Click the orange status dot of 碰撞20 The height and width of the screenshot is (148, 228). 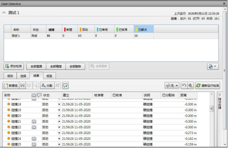click(x=9, y=116)
